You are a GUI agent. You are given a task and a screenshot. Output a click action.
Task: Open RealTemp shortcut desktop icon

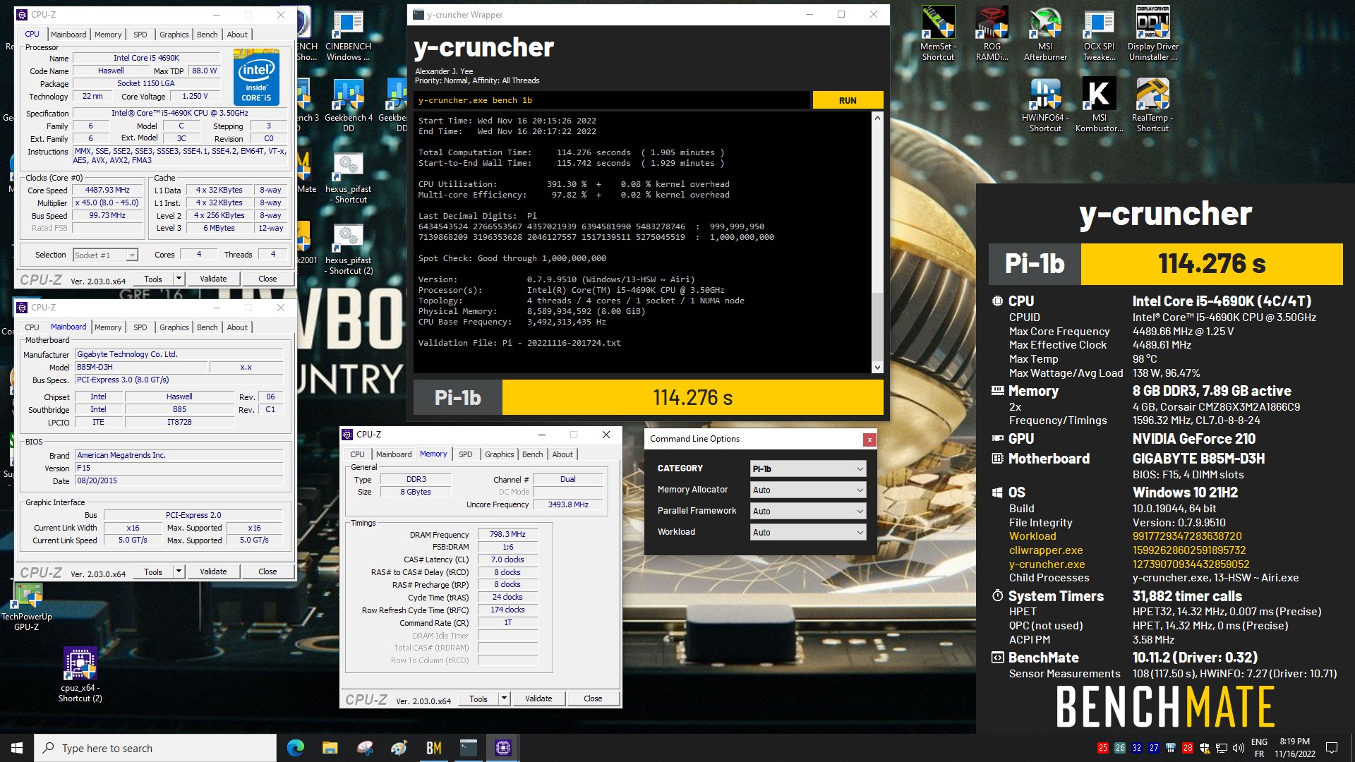point(1152,104)
